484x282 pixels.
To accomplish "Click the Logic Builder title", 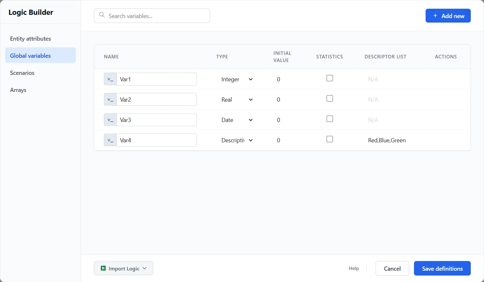I will point(31,12).
